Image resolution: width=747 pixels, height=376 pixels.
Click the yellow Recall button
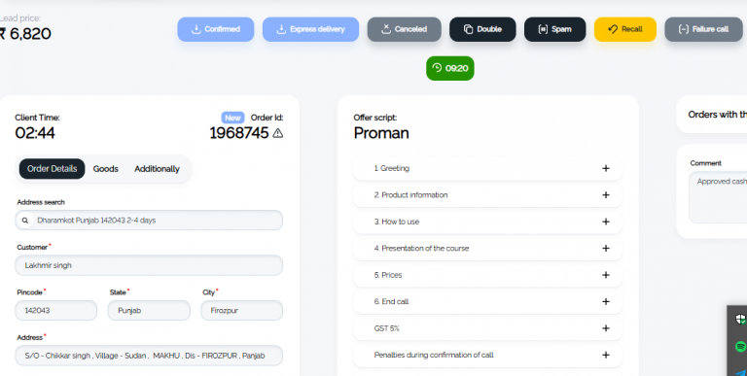coord(625,29)
